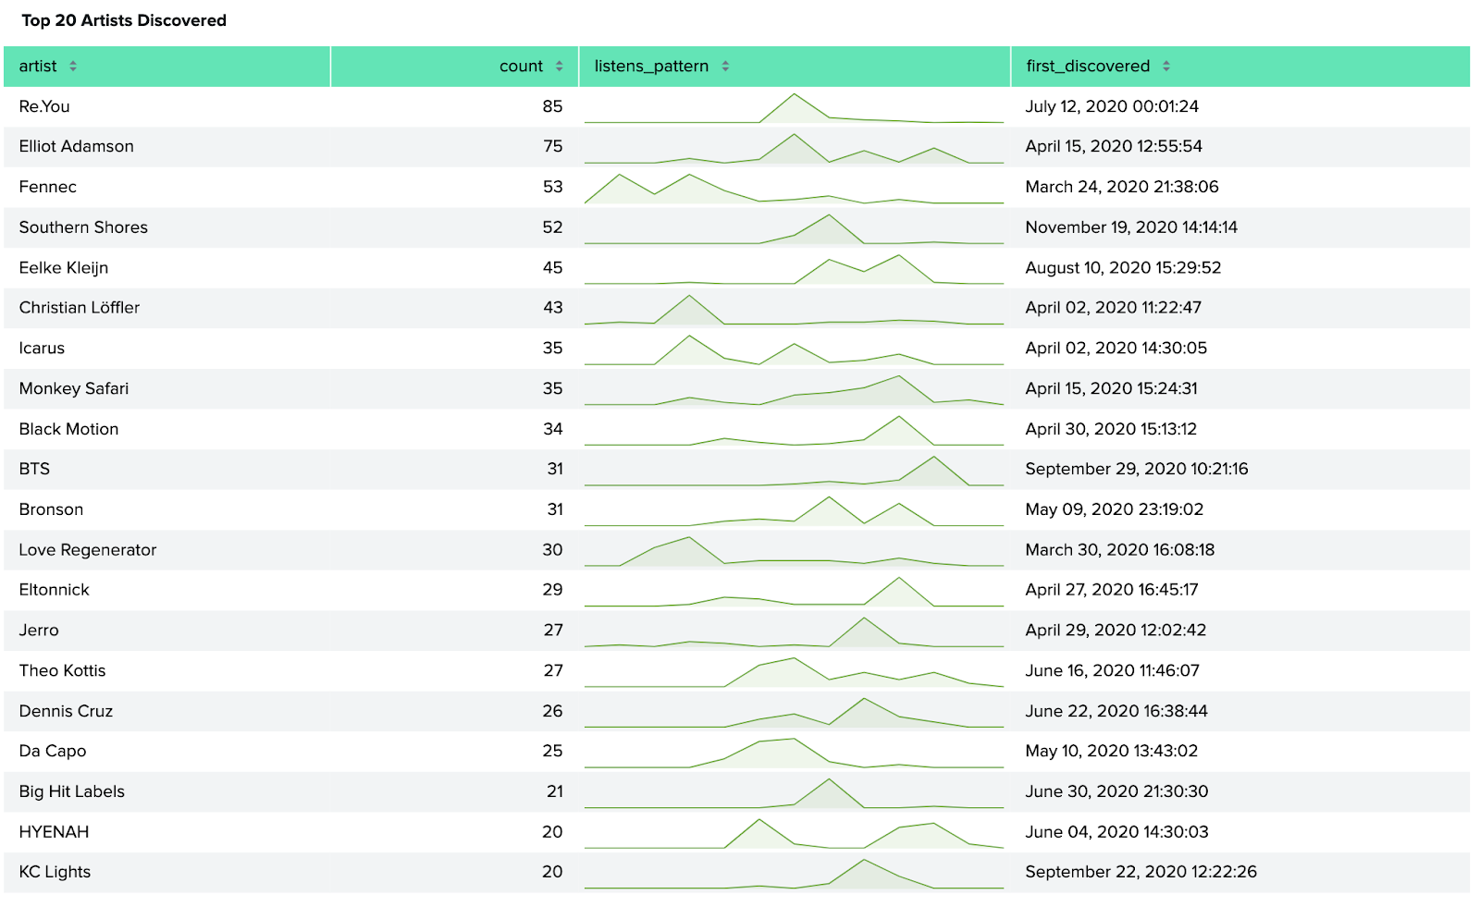
Task: Click count value 75 for Elliot Adamson
Action: point(552,146)
